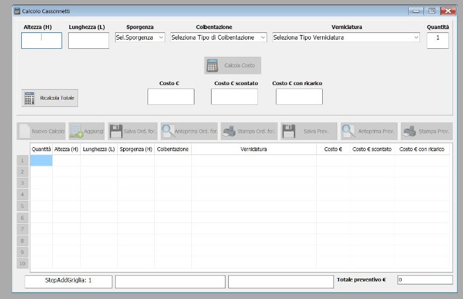This screenshot has width=463, height=299.
Task: Click the Costo € scontato grid column header
Action: click(x=372, y=149)
